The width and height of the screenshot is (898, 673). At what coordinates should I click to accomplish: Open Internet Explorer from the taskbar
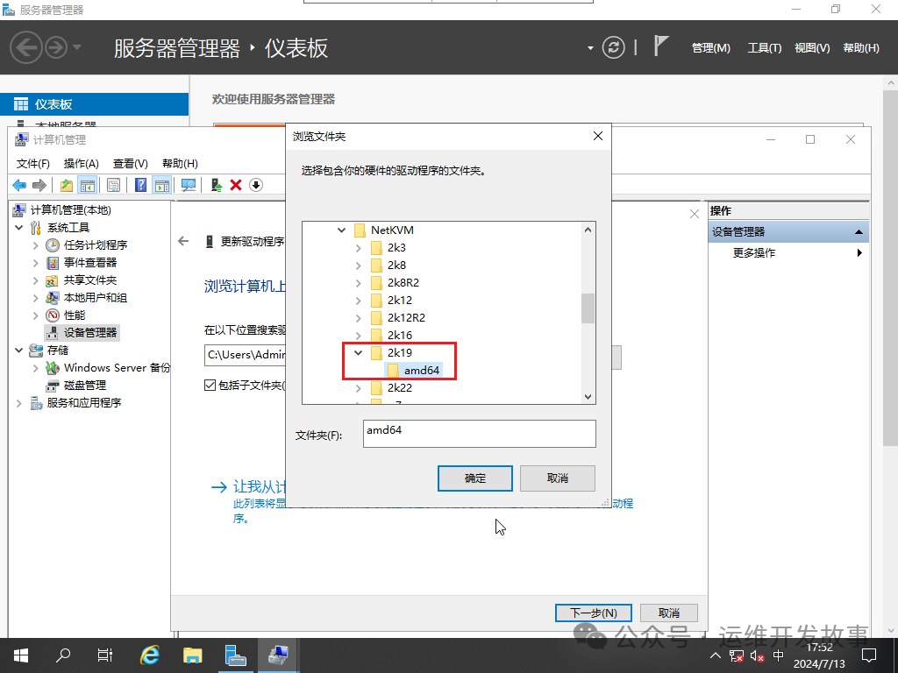point(149,655)
